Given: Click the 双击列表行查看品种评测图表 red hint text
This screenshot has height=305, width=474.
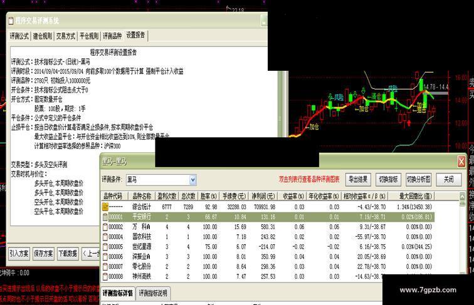Looking at the screenshot, I should 309,179.
